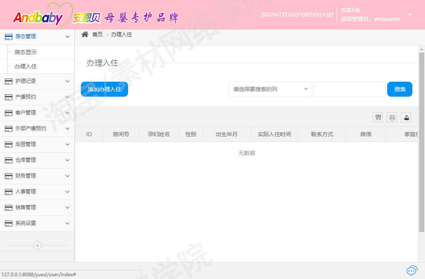Screen dimensions: 425x279
Task: Click the 护理记录 card icon
Action: coord(9,81)
